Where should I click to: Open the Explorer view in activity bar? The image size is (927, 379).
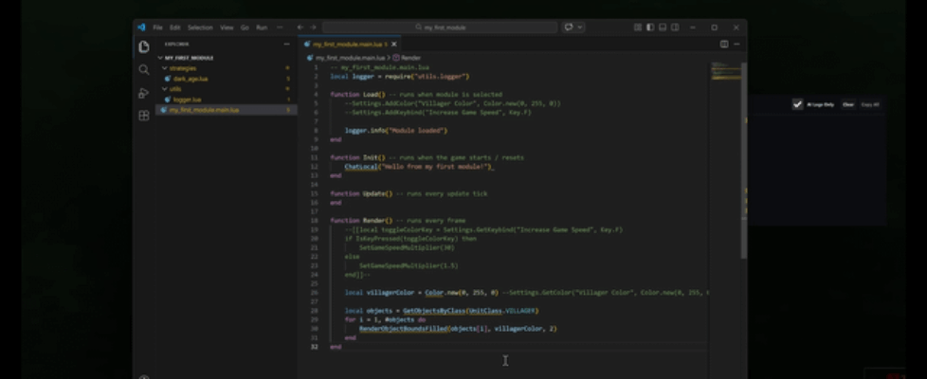[x=144, y=46]
